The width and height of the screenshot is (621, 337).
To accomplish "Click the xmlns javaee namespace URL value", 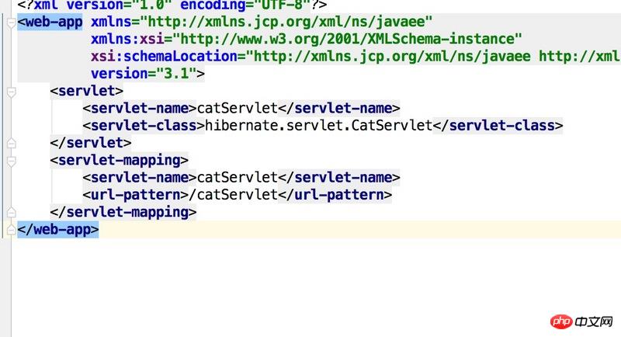I will click(286, 22).
